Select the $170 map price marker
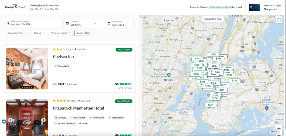Viewport: 286px width, 136px height. 214,54
